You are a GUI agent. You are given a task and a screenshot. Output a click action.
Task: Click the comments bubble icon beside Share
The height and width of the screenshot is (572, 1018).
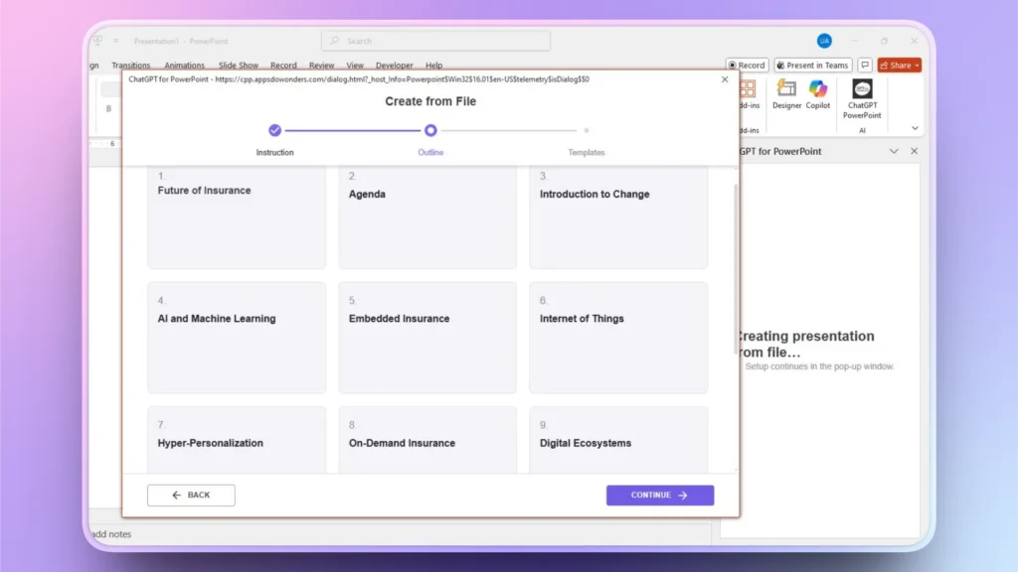click(x=865, y=66)
